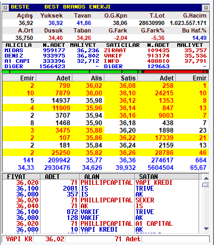Screen dimensions: 214x245
Task: Click the Bu Haf.% value 14,49
Action: pos(200,38)
